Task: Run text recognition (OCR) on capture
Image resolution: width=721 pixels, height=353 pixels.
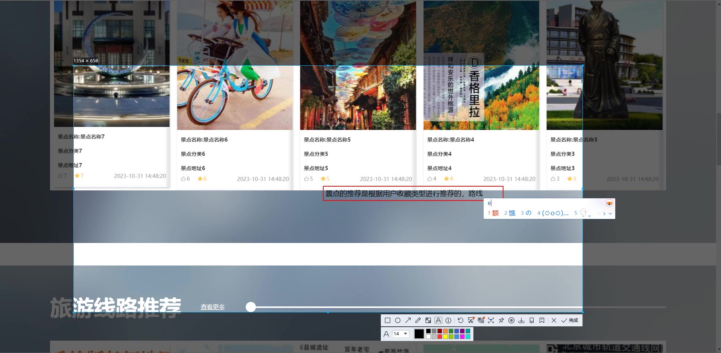Action: 491,320
